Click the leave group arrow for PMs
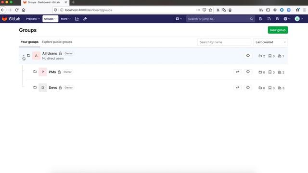The image size is (308, 173). point(238,72)
